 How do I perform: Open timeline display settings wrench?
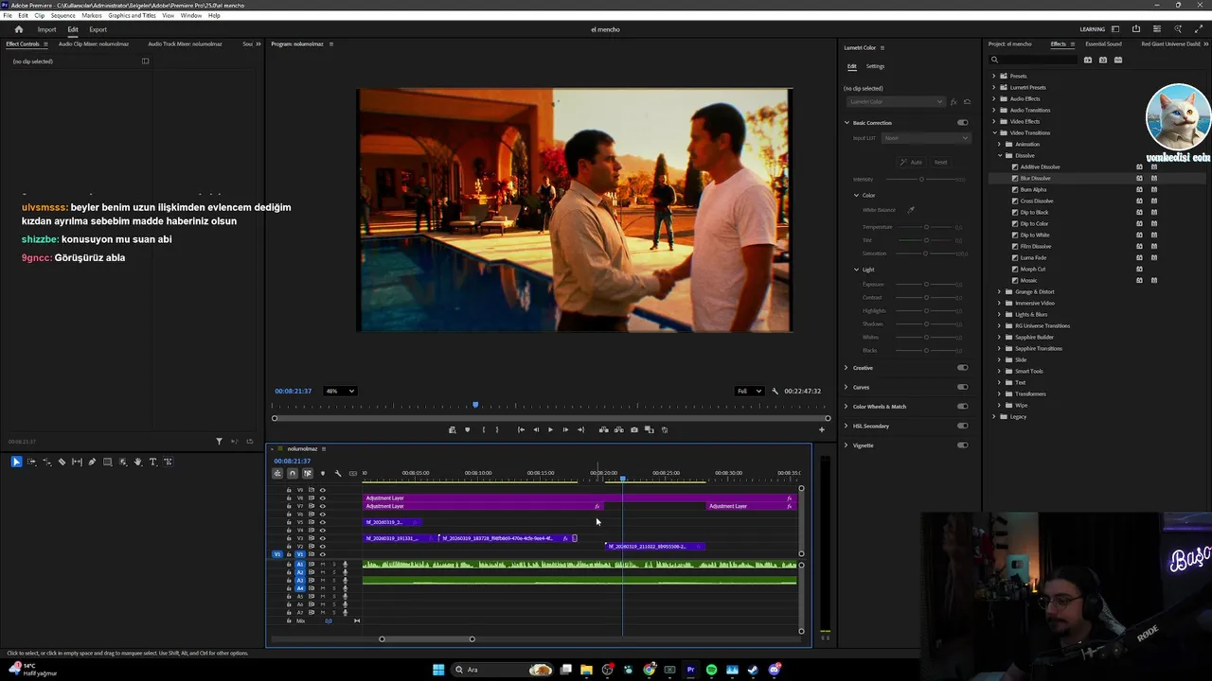point(338,473)
